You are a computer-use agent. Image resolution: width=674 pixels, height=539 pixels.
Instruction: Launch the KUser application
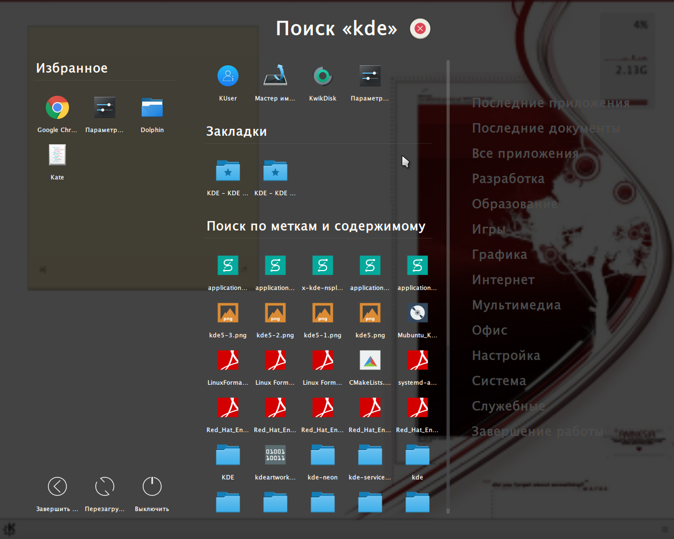[x=227, y=77]
